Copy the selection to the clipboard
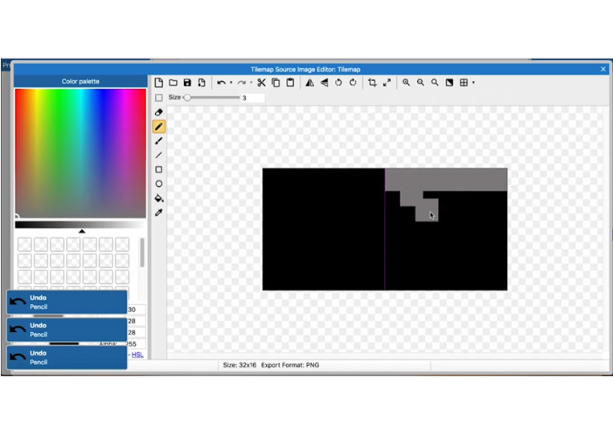Image resolution: width=613 pixels, height=434 pixels. pyautogui.click(x=276, y=83)
